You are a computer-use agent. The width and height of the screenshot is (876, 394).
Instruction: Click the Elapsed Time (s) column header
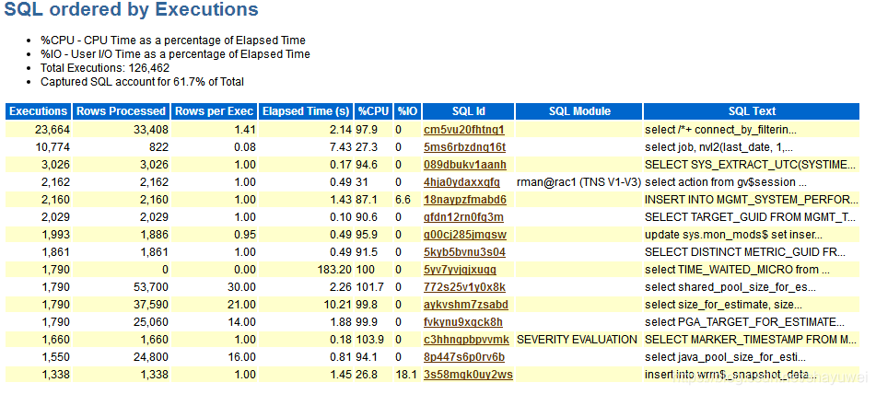click(x=306, y=111)
